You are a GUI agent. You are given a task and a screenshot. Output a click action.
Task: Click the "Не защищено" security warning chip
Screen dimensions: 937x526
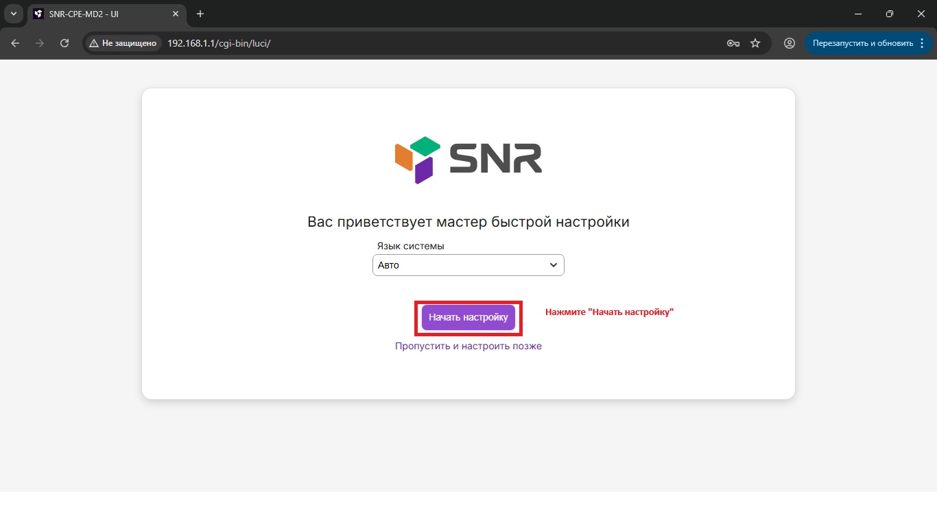coord(123,43)
